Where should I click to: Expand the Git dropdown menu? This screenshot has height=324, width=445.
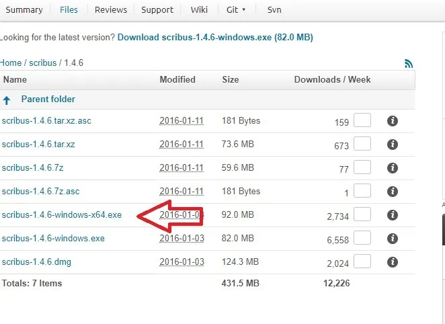point(236,10)
